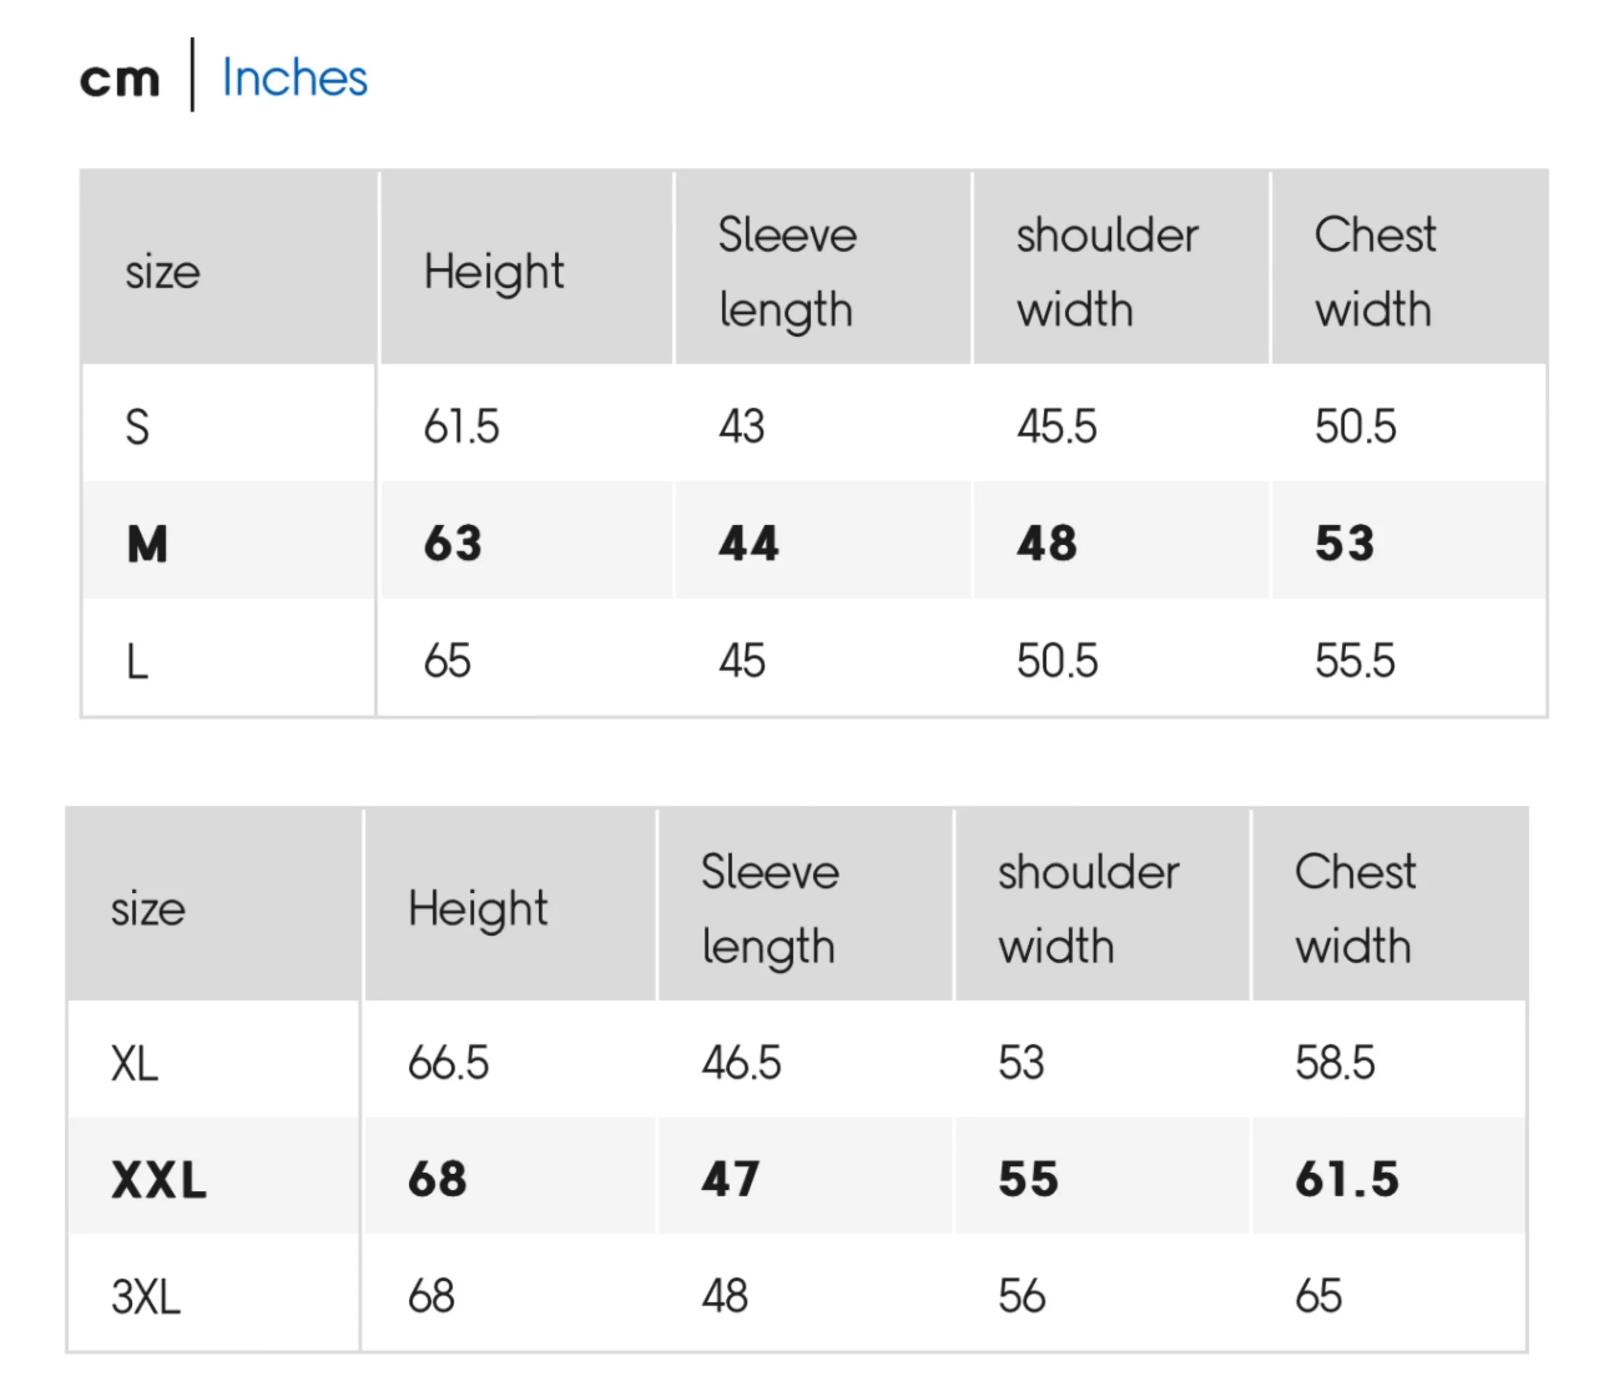The image size is (1609, 1382).
Task: Select the S shoulder width value 45.5
Action: [1057, 427]
